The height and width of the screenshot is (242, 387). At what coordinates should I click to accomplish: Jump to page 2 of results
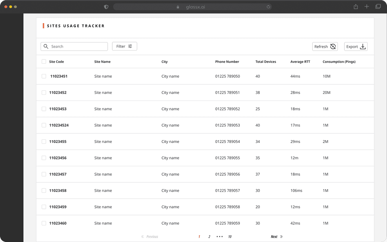[209, 237]
